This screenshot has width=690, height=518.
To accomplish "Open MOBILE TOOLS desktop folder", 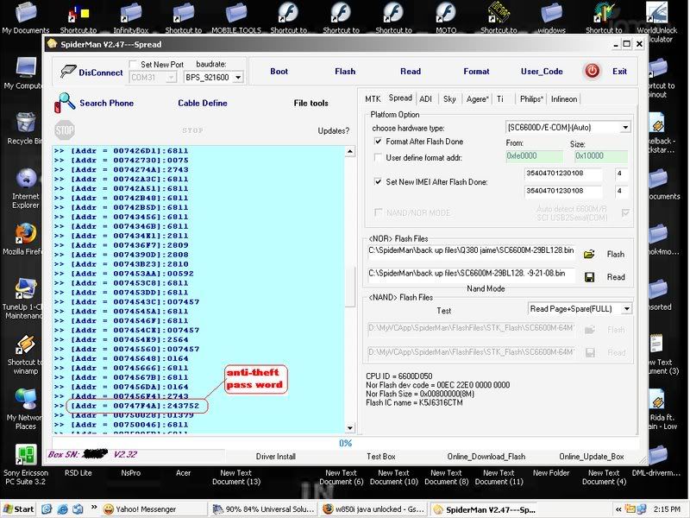I will click(x=236, y=17).
